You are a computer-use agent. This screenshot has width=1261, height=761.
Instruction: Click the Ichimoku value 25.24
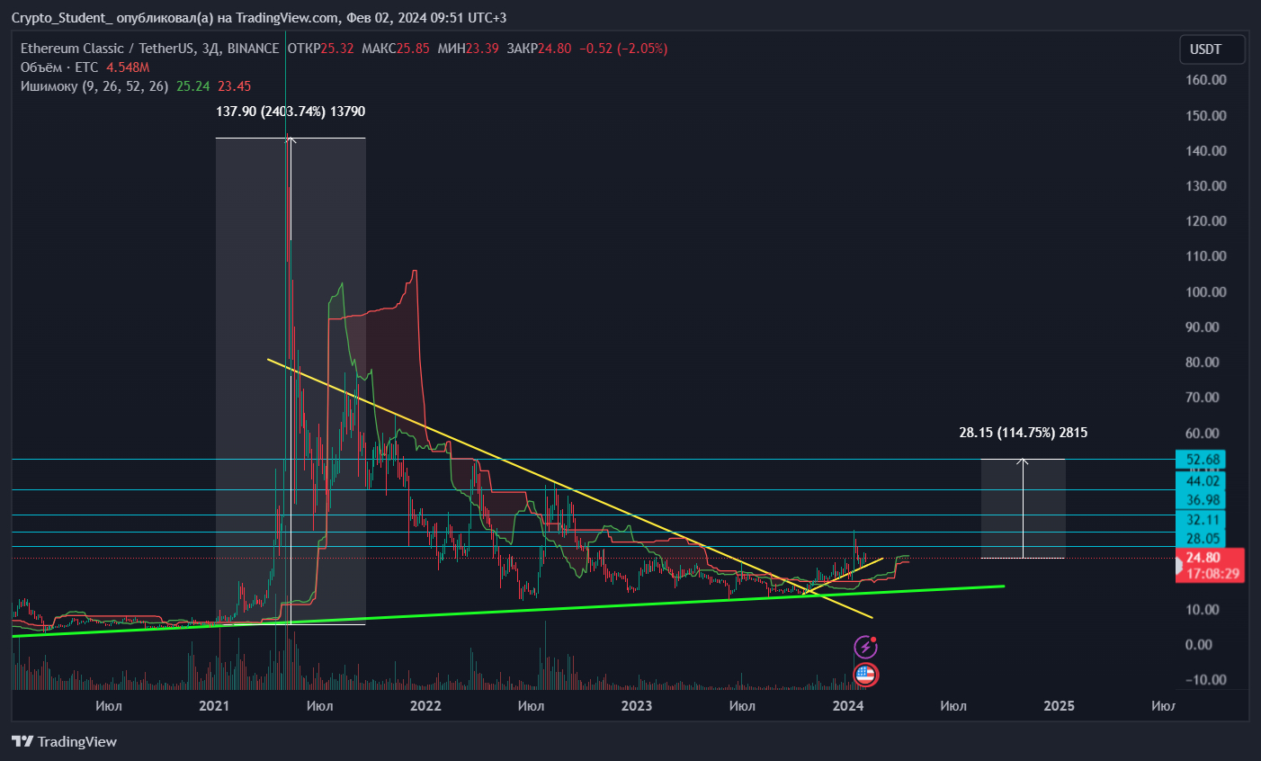point(192,86)
